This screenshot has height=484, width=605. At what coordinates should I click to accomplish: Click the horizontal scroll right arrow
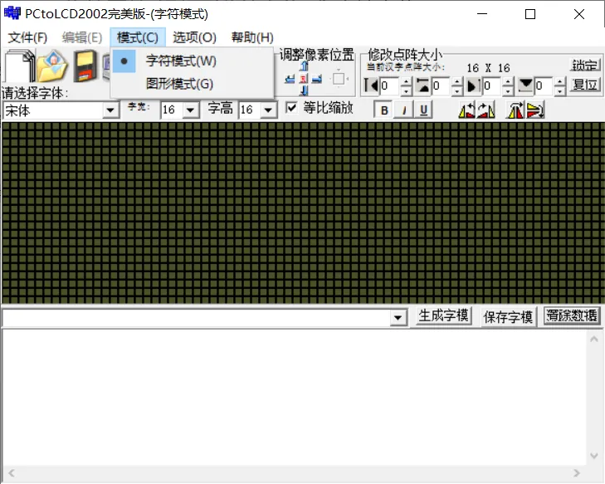(x=577, y=473)
